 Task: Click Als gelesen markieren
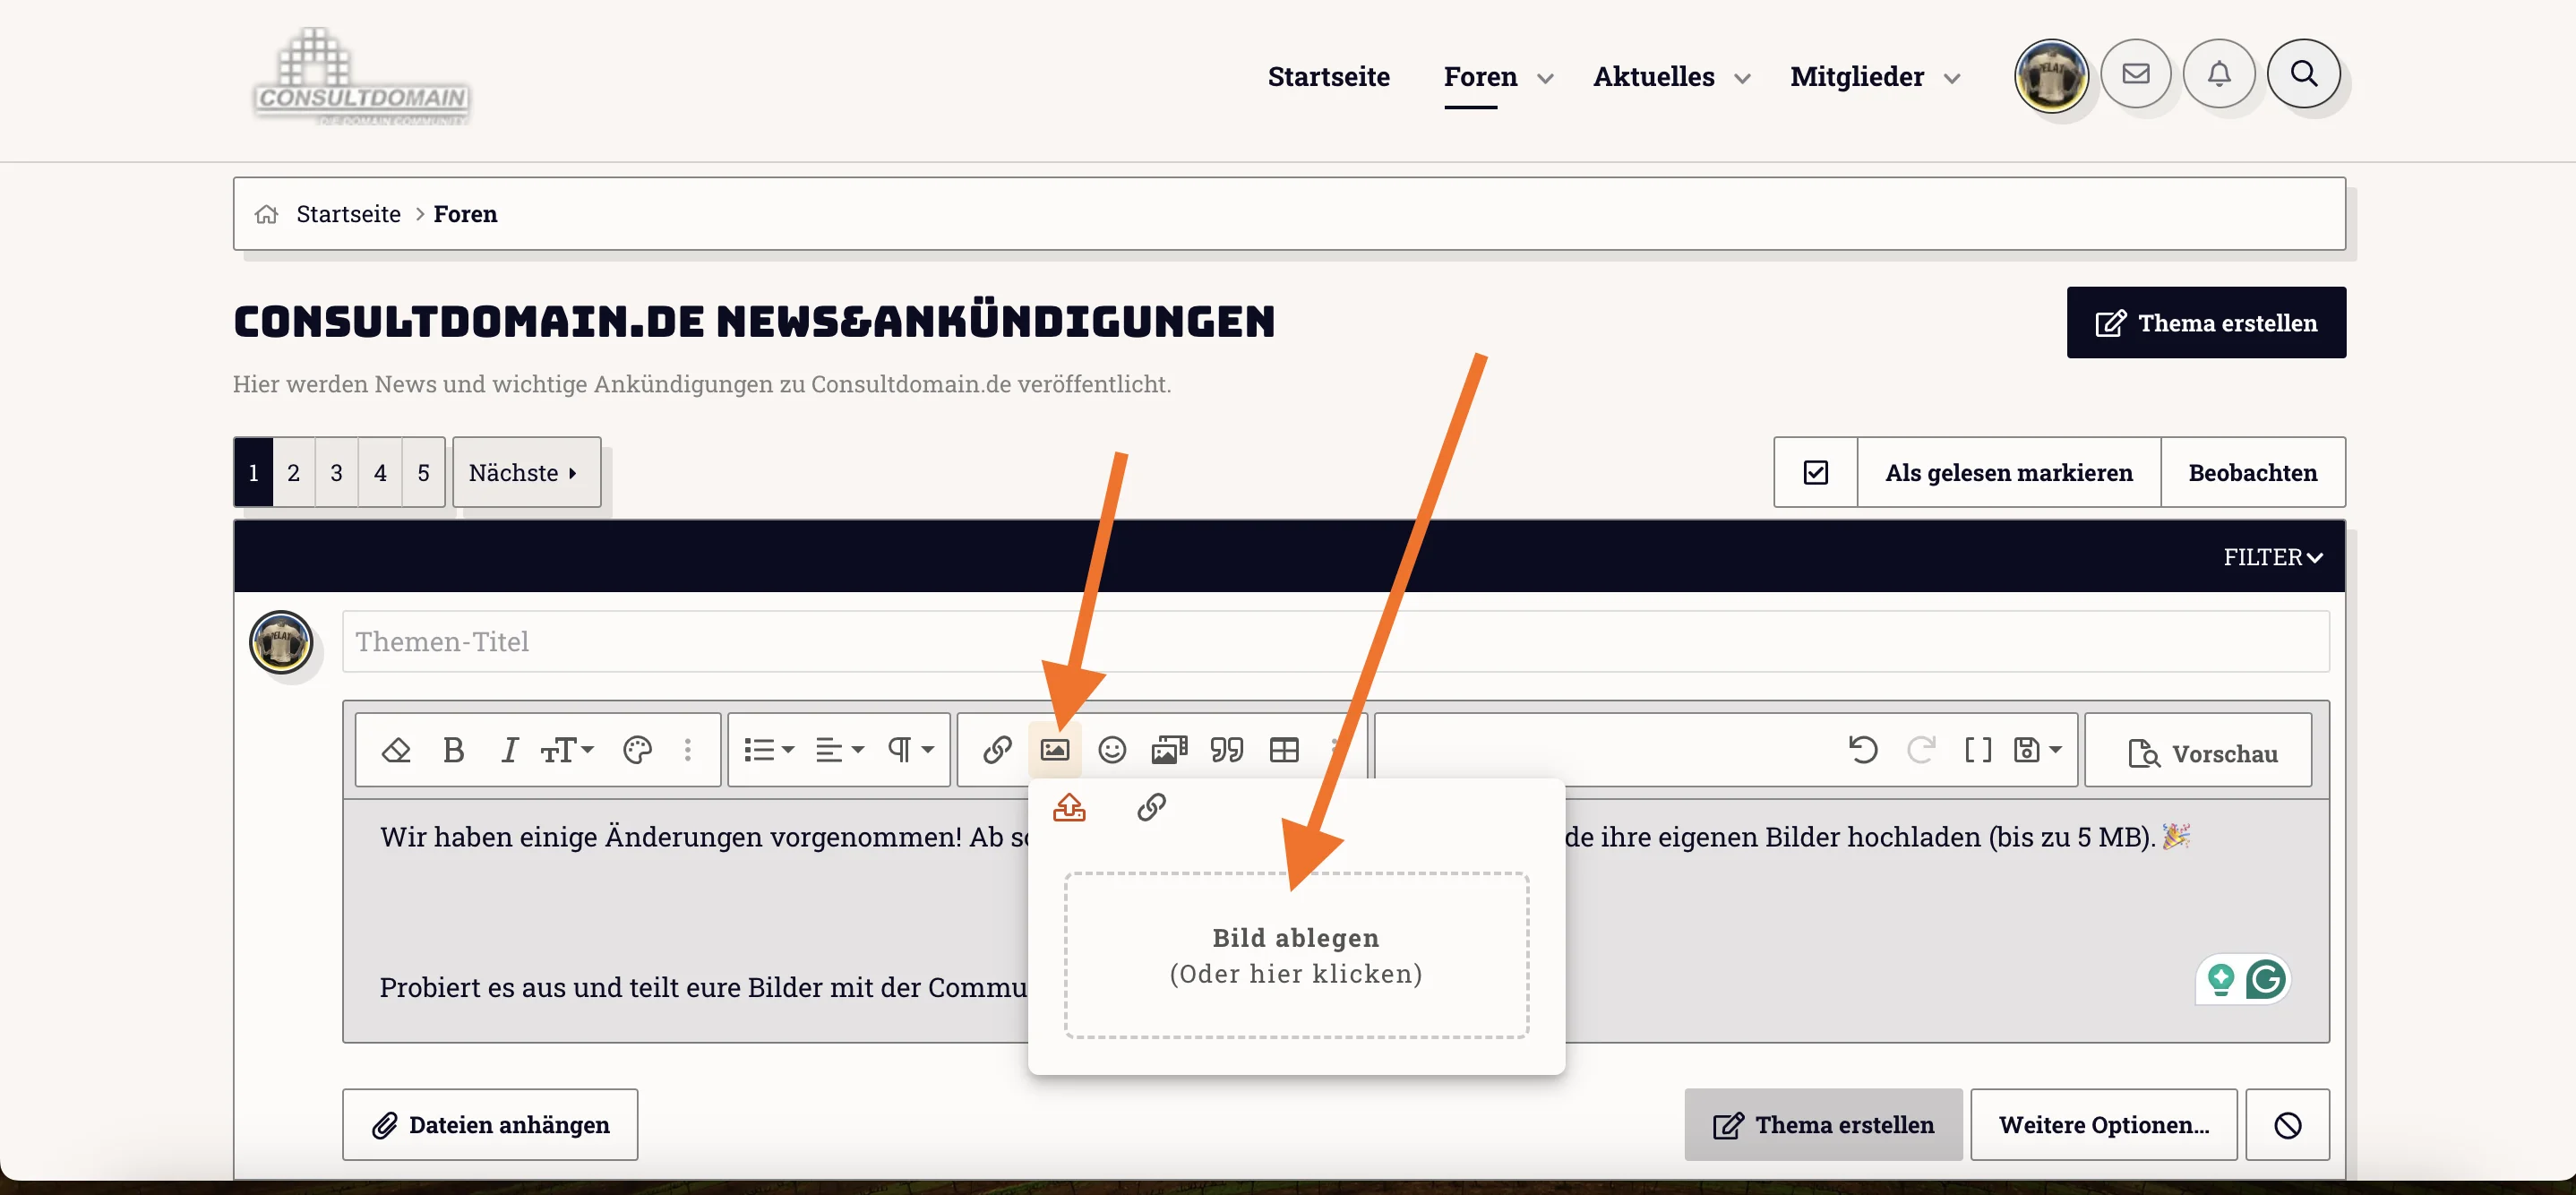2009,473
